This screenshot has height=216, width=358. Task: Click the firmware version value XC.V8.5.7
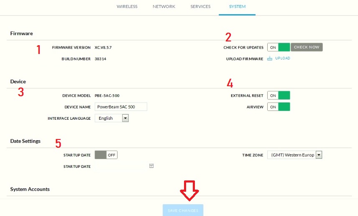pos(103,48)
